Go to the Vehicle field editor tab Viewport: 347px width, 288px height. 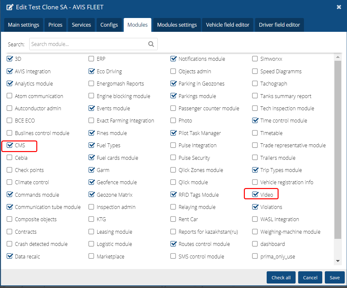[227, 25]
